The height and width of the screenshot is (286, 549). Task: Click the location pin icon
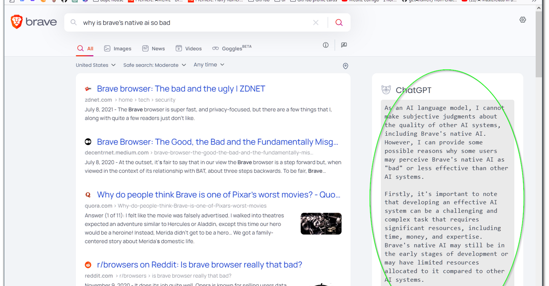[345, 66]
